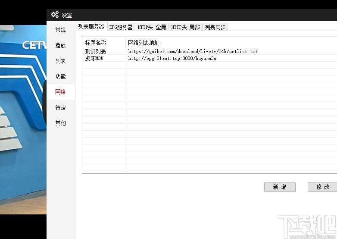Switch to the 列表服务器 tab

tap(91, 27)
